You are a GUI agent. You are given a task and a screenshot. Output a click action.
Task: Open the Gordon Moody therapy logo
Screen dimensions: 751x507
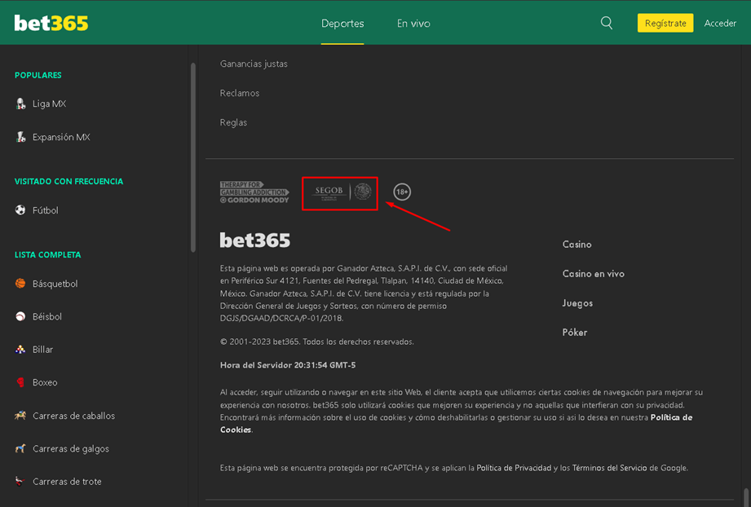pyautogui.click(x=254, y=192)
